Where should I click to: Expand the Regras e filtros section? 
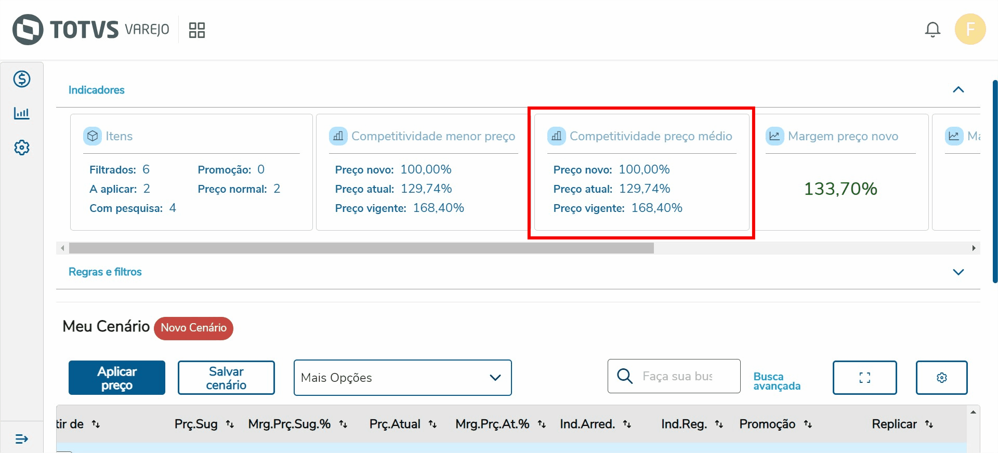pos(958,272)
